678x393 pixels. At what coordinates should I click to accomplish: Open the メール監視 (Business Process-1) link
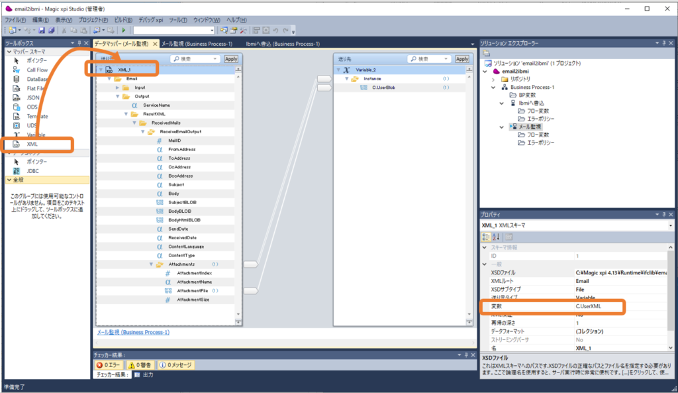click(x=133, y=333)
